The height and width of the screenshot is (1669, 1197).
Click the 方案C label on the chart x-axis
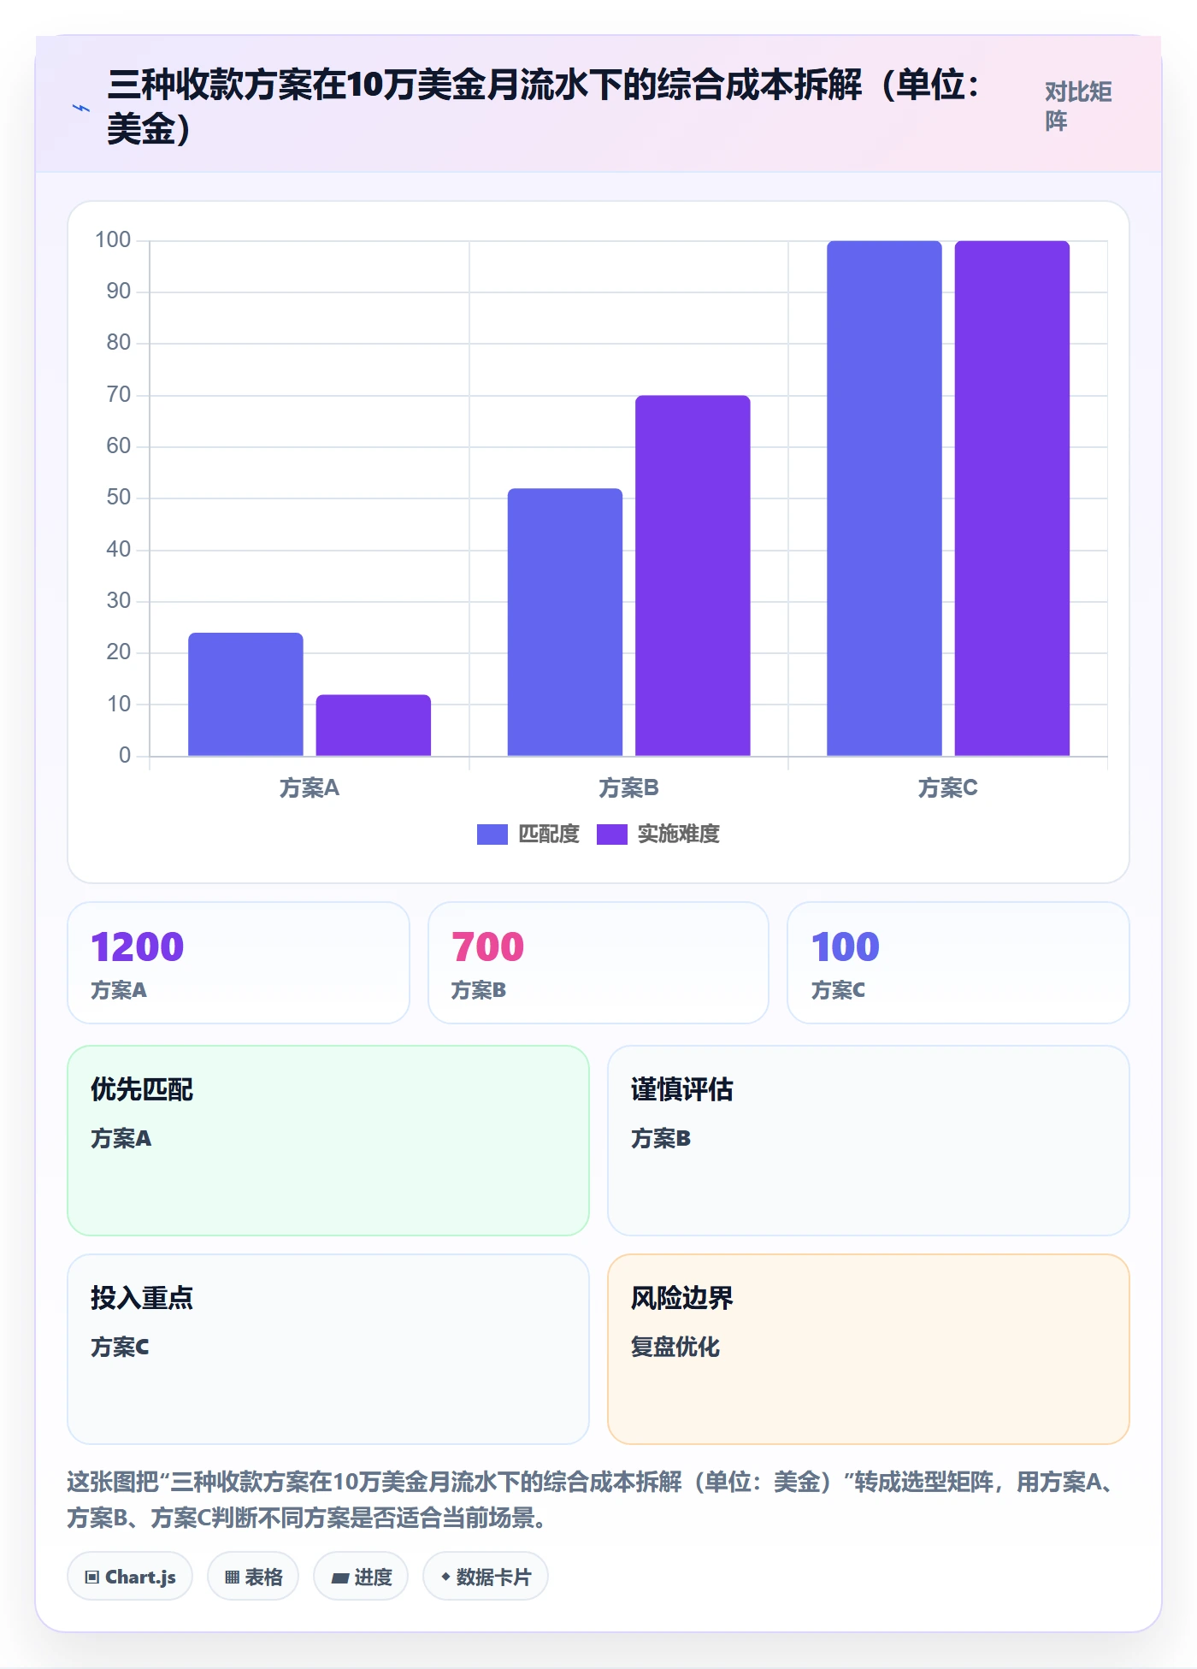click(948, 787)
